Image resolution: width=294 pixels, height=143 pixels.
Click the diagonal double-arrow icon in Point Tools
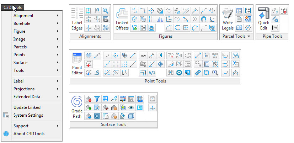[198, 55]
